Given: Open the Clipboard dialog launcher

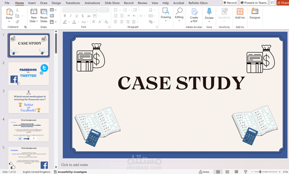Looking at the screenshot, I should 25,27.
